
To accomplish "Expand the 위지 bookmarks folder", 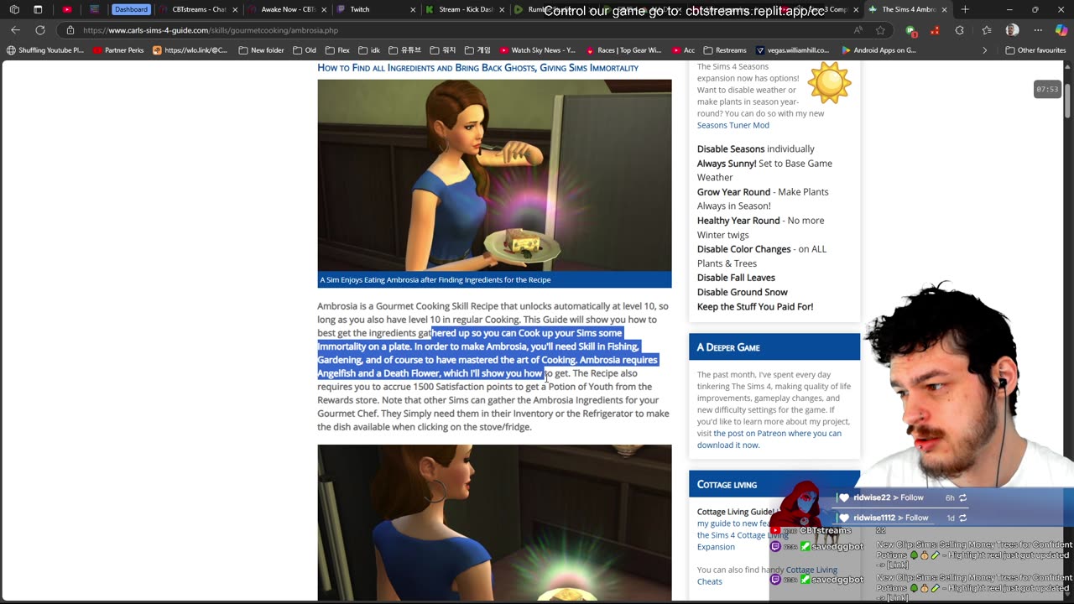I will click(443, 50).
